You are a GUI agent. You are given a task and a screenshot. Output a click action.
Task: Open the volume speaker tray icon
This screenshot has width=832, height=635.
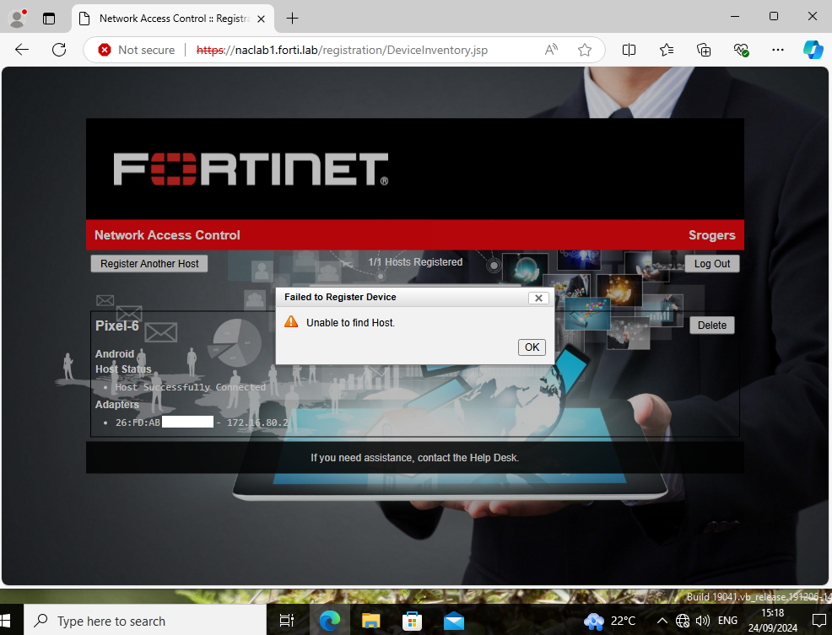tap(703, 621)
